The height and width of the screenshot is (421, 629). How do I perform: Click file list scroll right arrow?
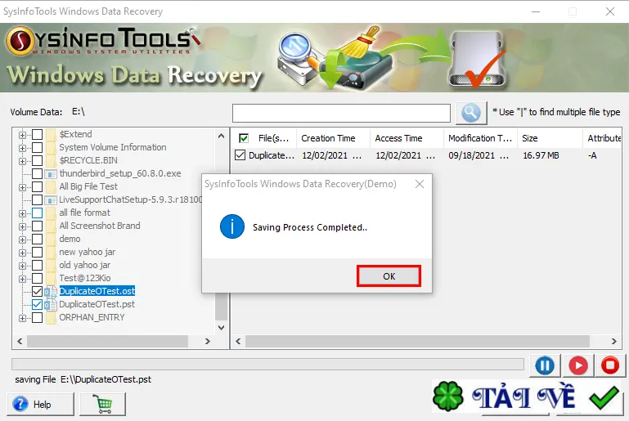tap(613, 341)
